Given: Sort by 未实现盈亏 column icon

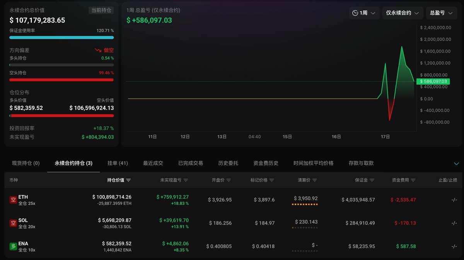Looking at the screenshot, I should click(186, 180).
